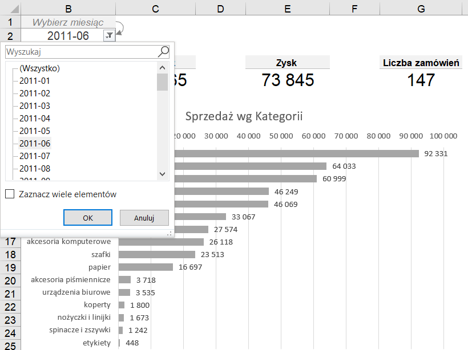The image size is (468, 350).
Task: Select column C header
Action: [155, 8]
